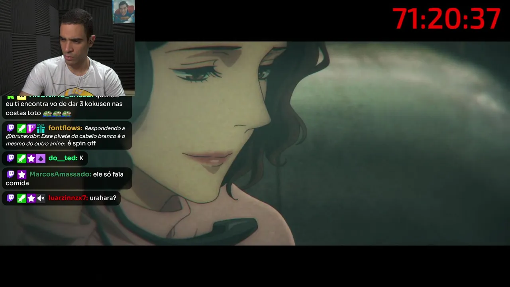Click the green sword badge beside luarzinnzx7
The image size is (510, 287).
pos(22,198)
